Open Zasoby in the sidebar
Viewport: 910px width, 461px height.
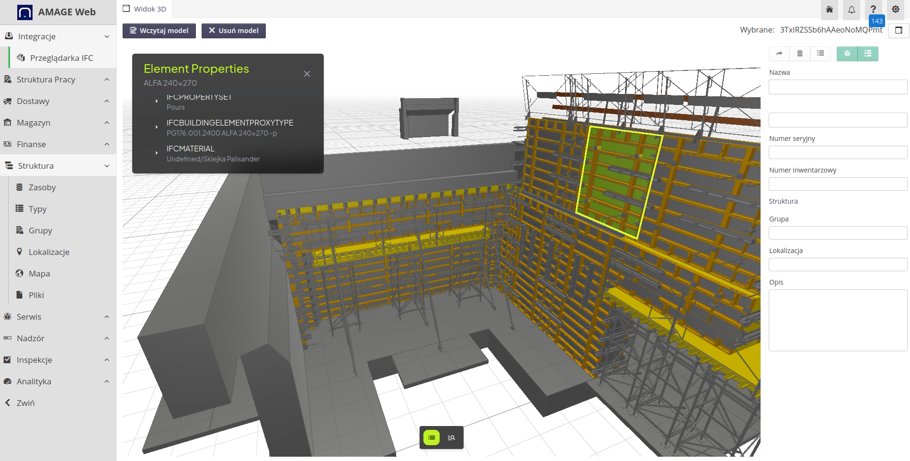pyautogui.click(x=42, y=187)
